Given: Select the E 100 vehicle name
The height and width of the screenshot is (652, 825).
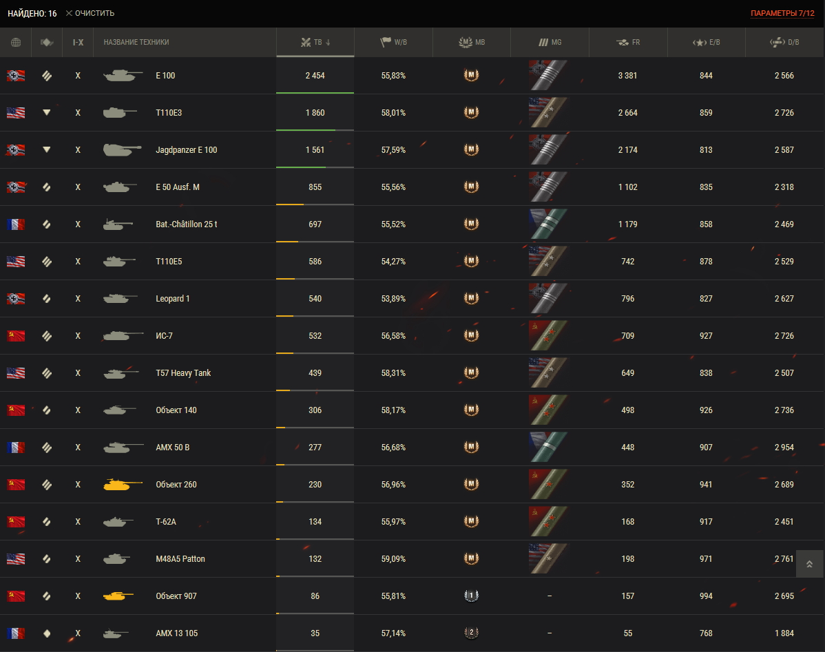Looking at the screenshot, I should [165, 76].
